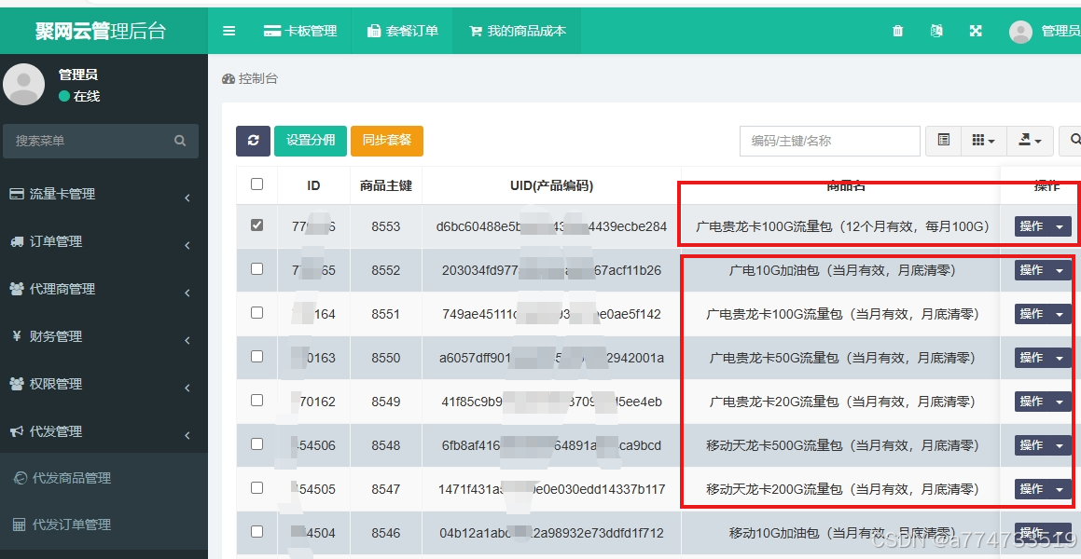The height and width of the screenshot is (559, 1081).
Task: Click product key cell 8553
Action: pyautogui.click(x=385, y=226)
